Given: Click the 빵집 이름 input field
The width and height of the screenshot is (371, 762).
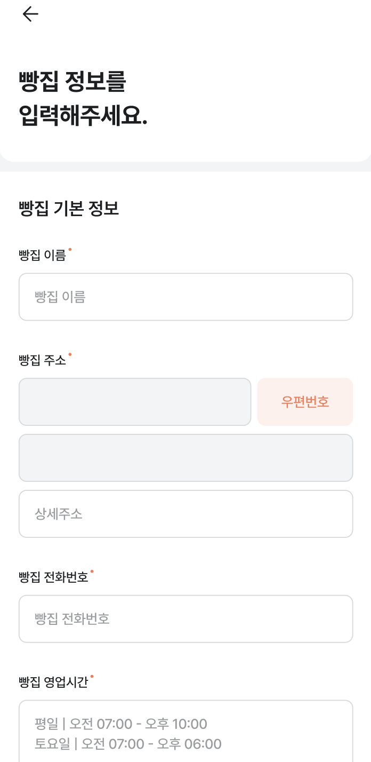Looking at the screenshot, I should [x=185, y=297].
